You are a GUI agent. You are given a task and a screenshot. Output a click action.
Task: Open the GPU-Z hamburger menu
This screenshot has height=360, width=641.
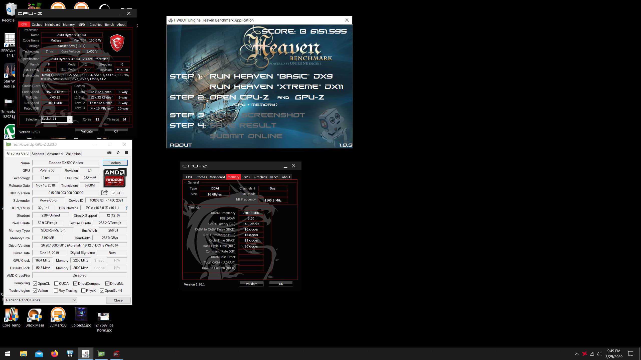126,152
